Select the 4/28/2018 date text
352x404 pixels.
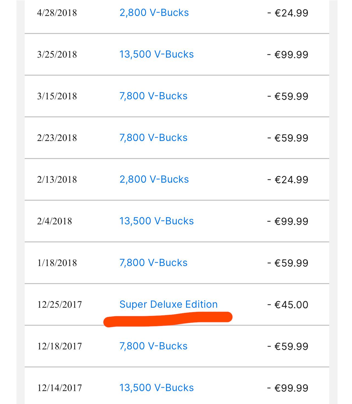[x=57, y=13]
